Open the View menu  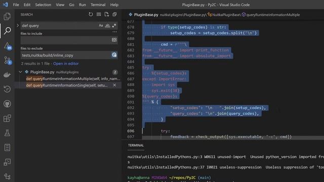[60, 5]
